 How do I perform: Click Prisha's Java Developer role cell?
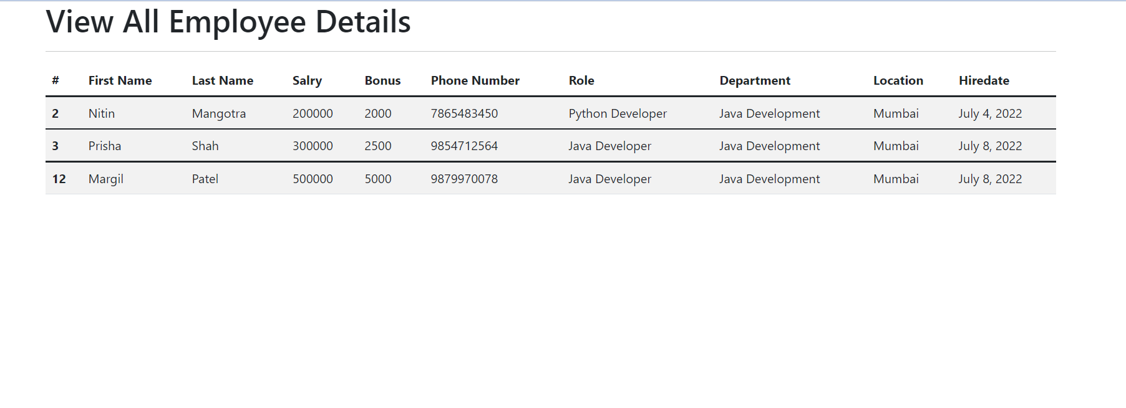610,146
